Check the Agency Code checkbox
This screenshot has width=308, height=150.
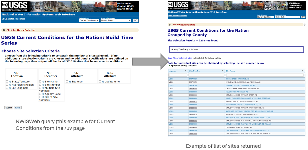click(40, 94)
